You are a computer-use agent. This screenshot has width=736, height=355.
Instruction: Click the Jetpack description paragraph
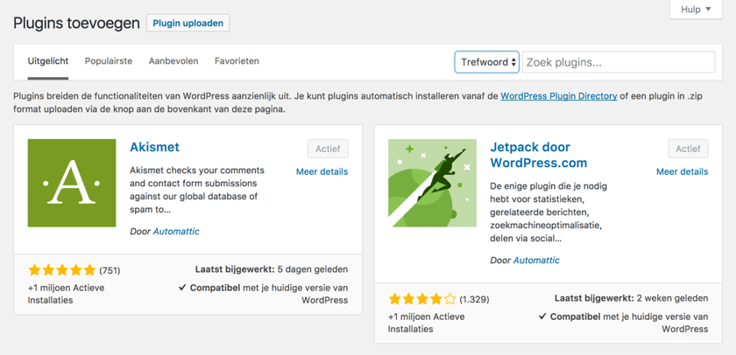pyautogui.click(x=548, y=212)
